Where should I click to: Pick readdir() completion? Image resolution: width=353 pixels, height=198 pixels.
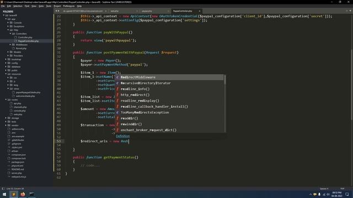pos(169,118)
